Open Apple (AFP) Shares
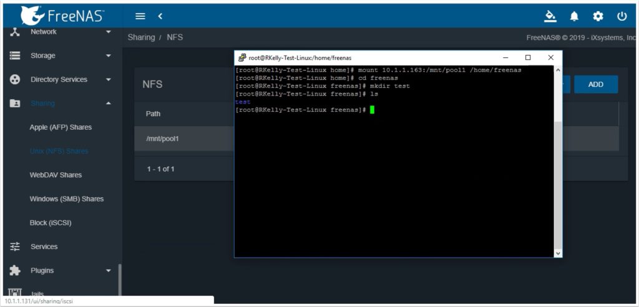 coord(61,127)
